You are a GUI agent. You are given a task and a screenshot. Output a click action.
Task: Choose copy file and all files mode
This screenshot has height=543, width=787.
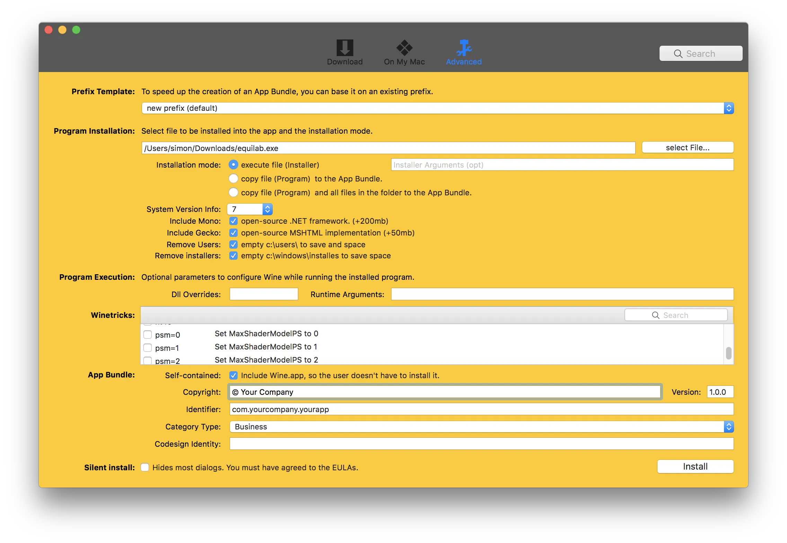(233, 192)
